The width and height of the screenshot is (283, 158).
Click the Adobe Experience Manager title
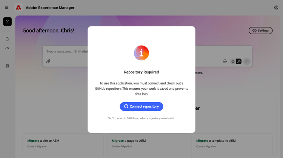(50, 8)
